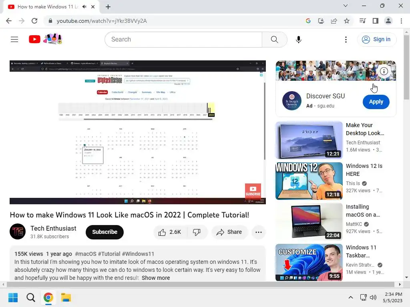Open volume control in system tray

[x=374, y=297]
